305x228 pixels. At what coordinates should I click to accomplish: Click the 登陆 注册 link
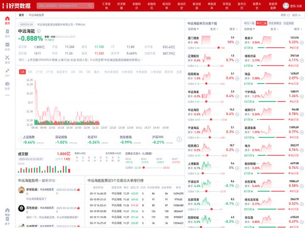[x=296, y=6]
